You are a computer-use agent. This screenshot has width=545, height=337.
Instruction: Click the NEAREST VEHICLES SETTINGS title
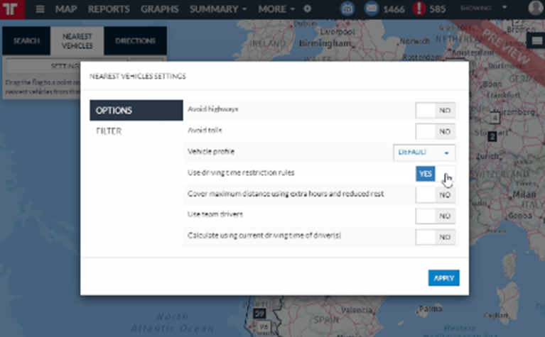pos(138,76)
